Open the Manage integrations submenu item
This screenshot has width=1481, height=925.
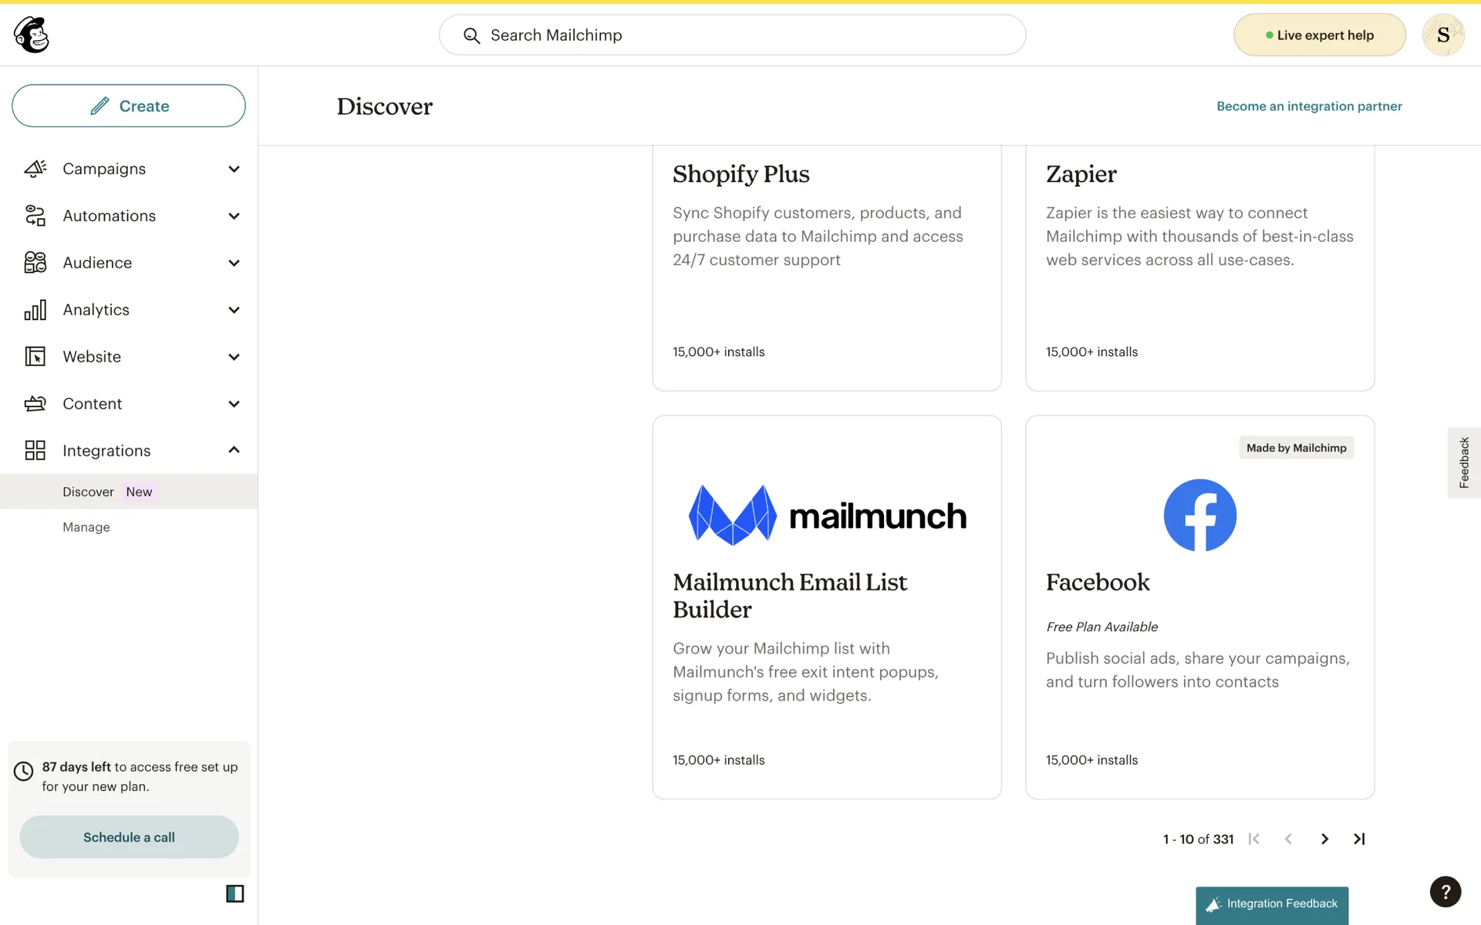[86, 527]
